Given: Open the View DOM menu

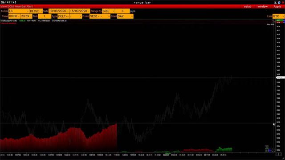Looking at the screenshot, I should [7, 7].
